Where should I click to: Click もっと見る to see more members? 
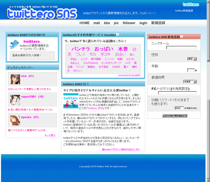point(50,135)
